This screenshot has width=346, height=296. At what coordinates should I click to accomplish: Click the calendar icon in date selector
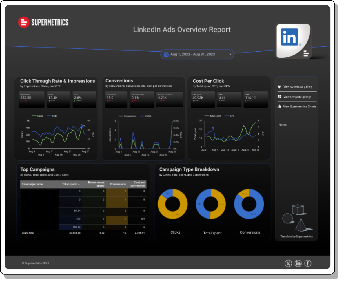tap(166, 54)
